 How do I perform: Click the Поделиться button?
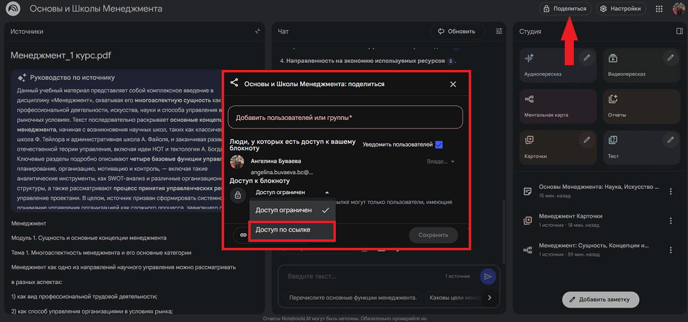tap(565, 9)
